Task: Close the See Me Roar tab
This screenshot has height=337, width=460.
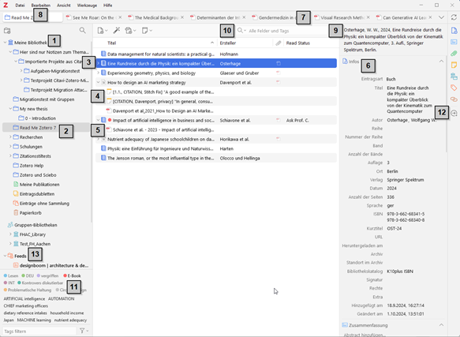Action: point(120,17)
